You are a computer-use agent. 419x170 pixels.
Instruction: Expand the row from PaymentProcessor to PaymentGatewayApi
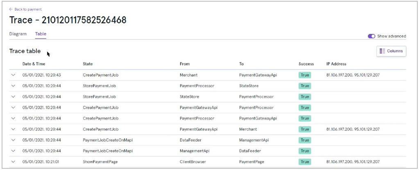pos(13,118)
